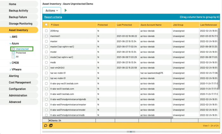222x134 pixels.
Task: Sort by Last Referenced column header
Action: (x=209, y=25)
